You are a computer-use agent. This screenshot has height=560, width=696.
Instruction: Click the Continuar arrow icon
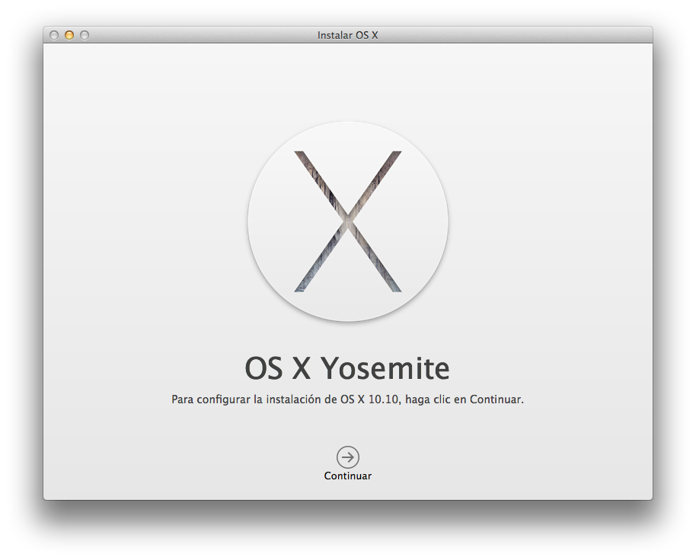(347, 457)
